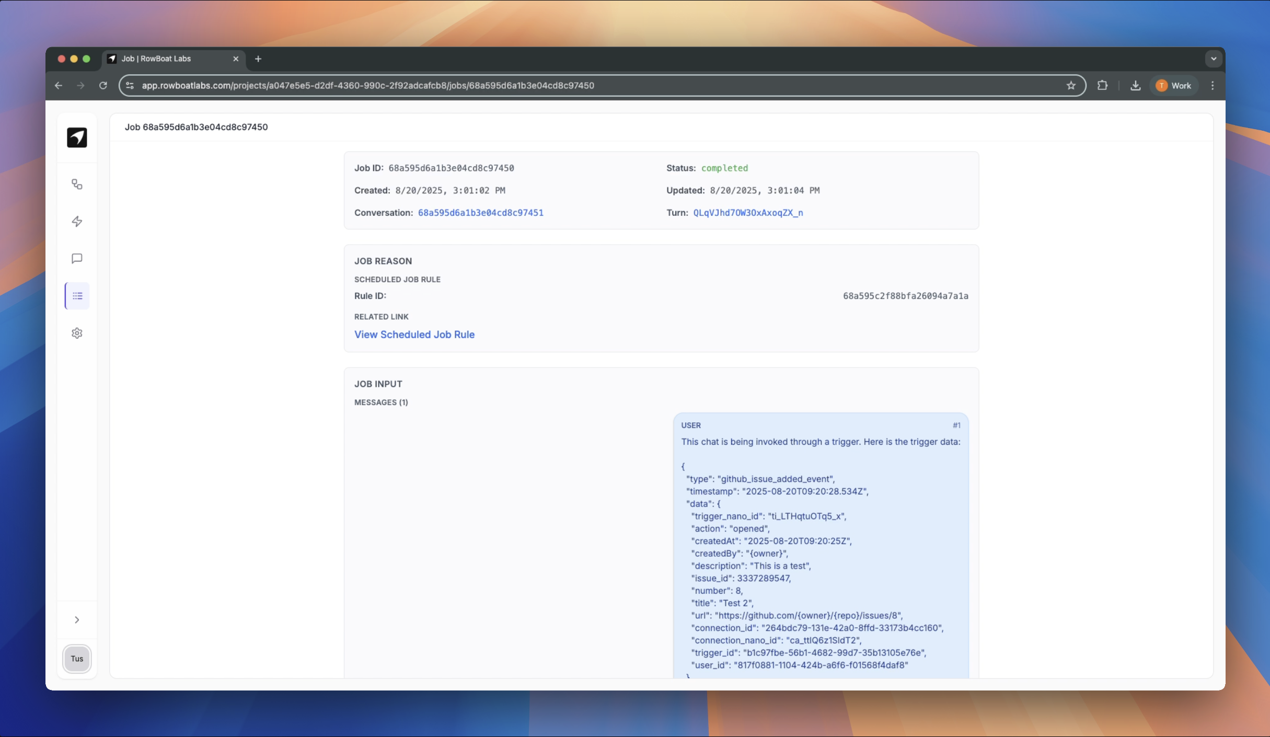Viewport: 1270px width, 737px height.
Task: Reload the page with refresh icon
Action: [x=103, y=86]
